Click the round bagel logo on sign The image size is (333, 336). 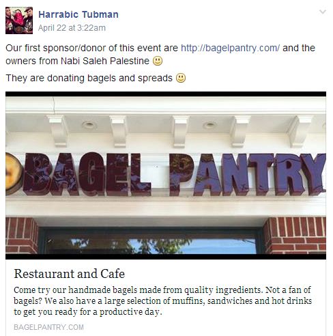click(13, 173)
